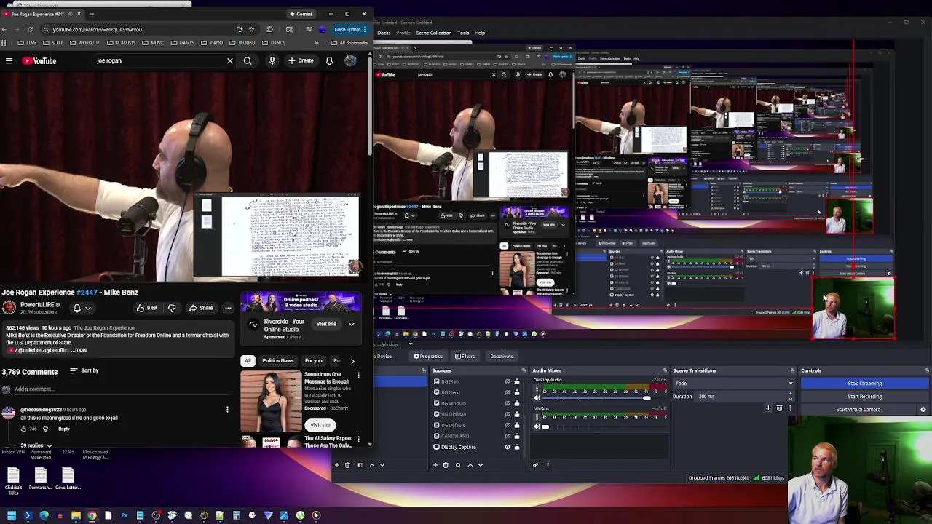
Task: Mute Mic/Aux speaker icon
Action: (537, 426)
